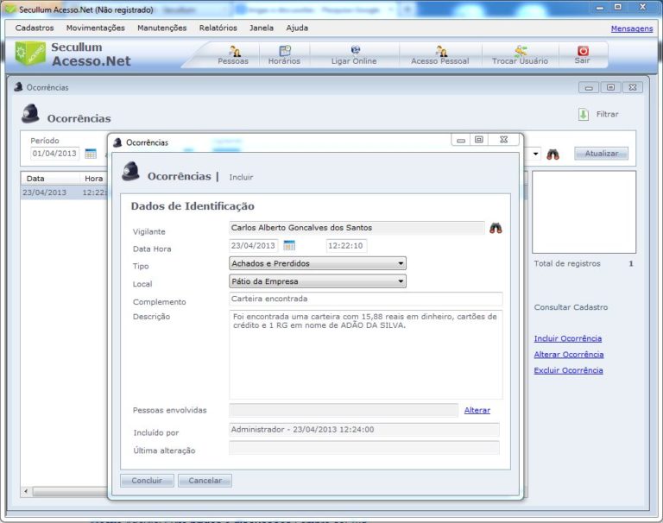
Task: Click the Excluir Ocorrência link
Action: [568, 370]
